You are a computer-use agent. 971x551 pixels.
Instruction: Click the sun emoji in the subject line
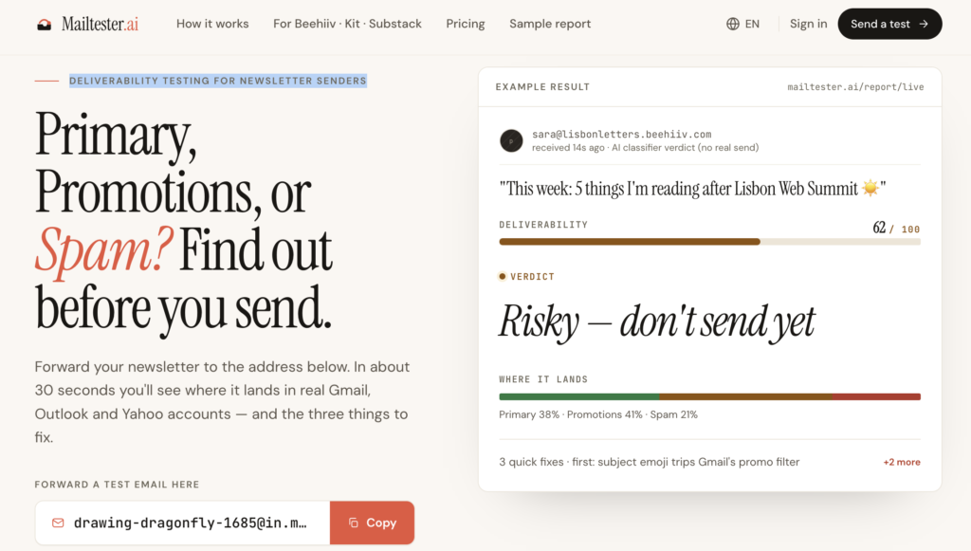coord(870,188)
